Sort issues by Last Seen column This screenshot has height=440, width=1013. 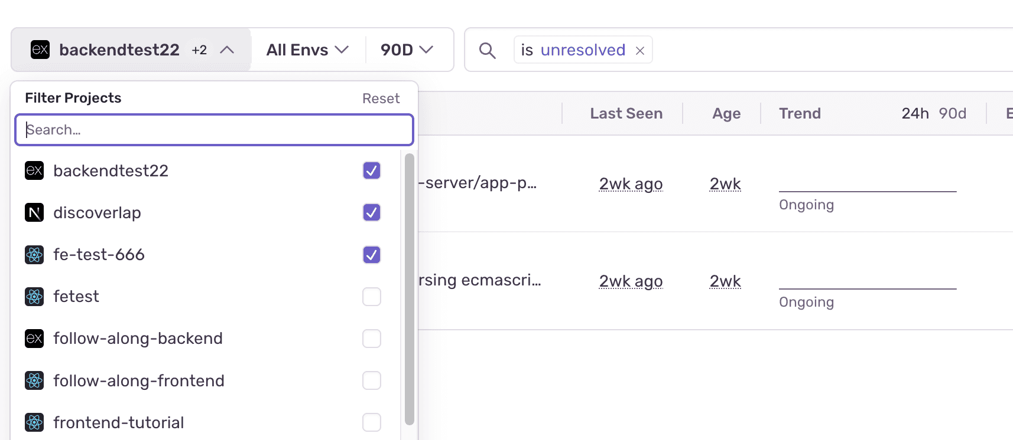pos(626,113)
